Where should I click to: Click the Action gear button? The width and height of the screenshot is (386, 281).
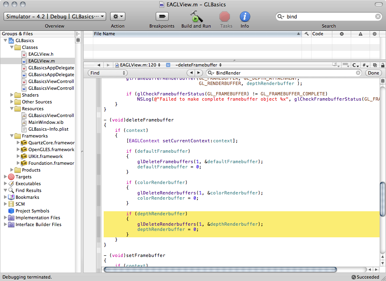click(118, 16)
